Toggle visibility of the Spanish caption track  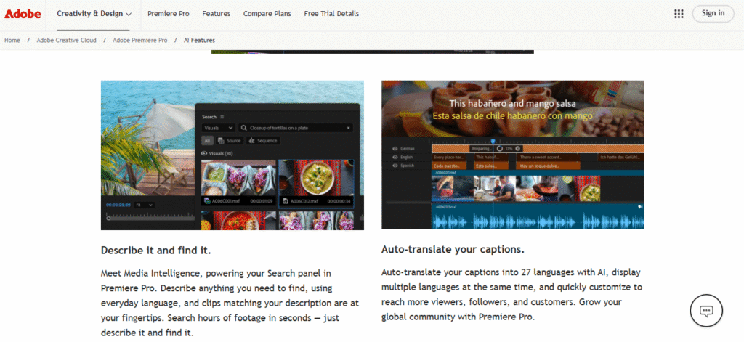pos(395,166)
